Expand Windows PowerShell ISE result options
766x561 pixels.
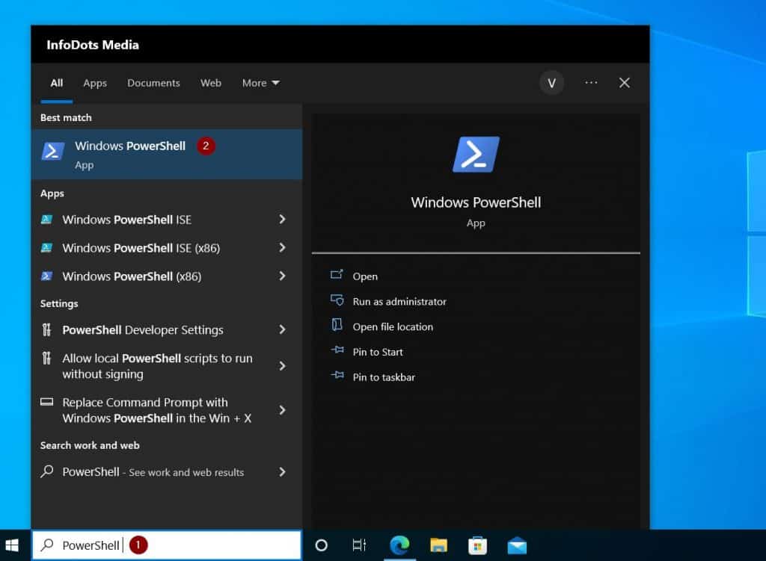282,220
